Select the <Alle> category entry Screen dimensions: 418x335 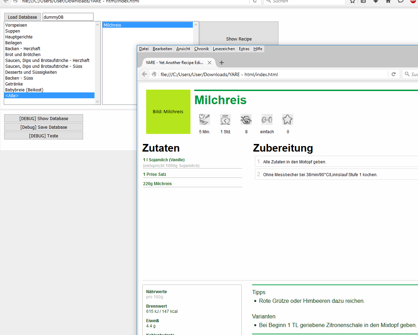(x=50, y=96)
